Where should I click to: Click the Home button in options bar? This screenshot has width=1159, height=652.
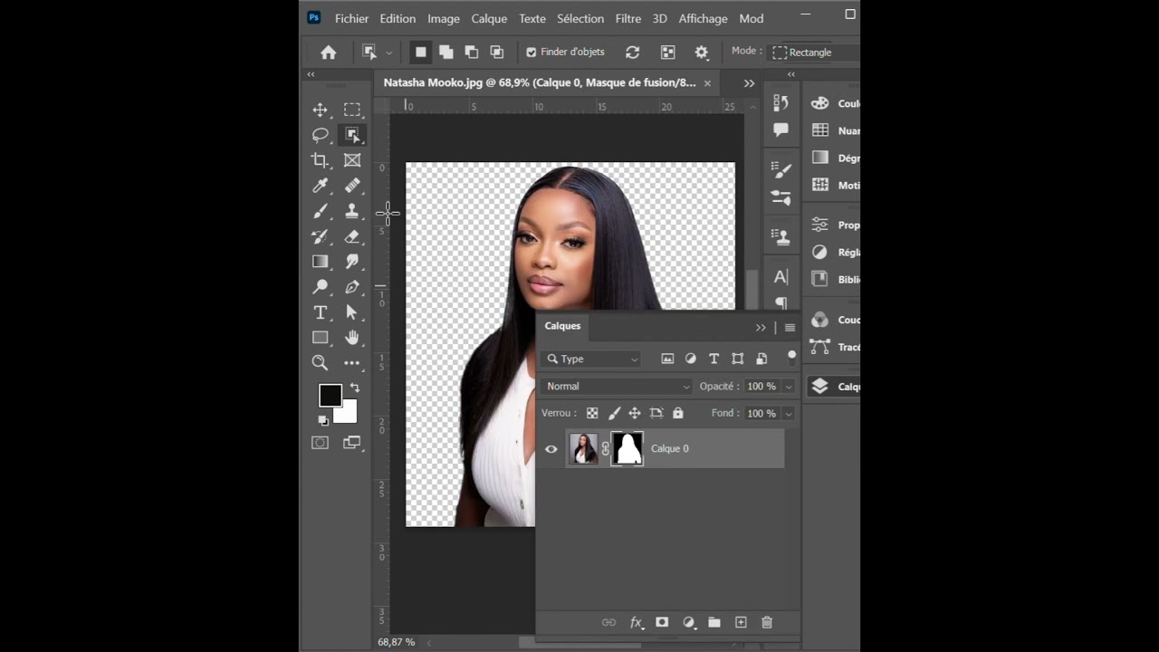(329, 53)
